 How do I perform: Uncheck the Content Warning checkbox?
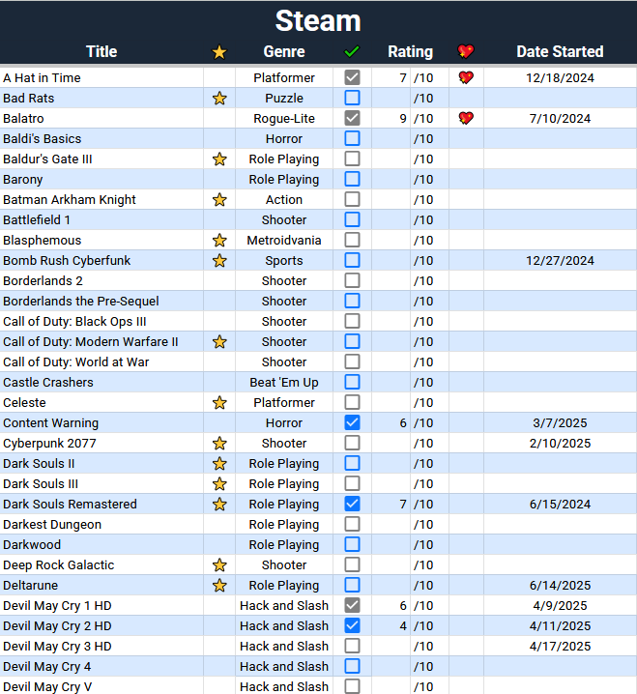tap(353, 422)
